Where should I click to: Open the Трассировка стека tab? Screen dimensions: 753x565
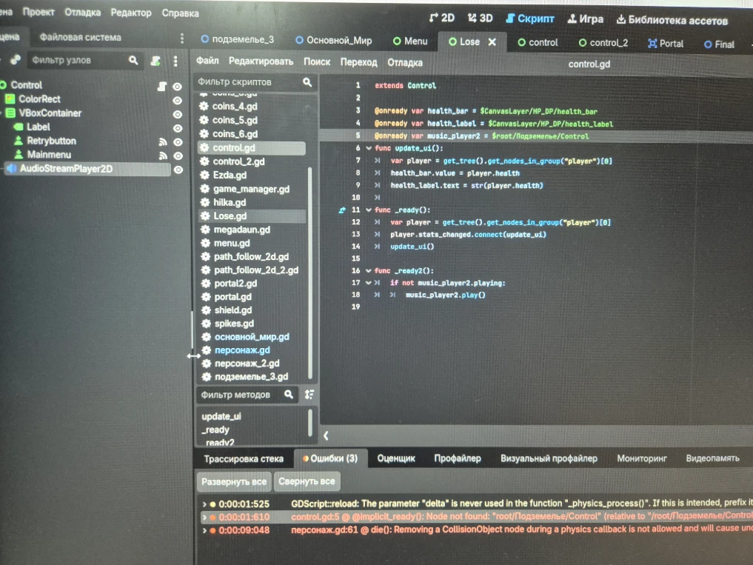(x=244, y=459)
